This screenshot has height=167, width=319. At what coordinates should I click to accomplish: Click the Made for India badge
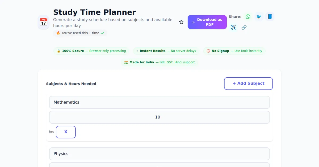(x=159, y=62)
